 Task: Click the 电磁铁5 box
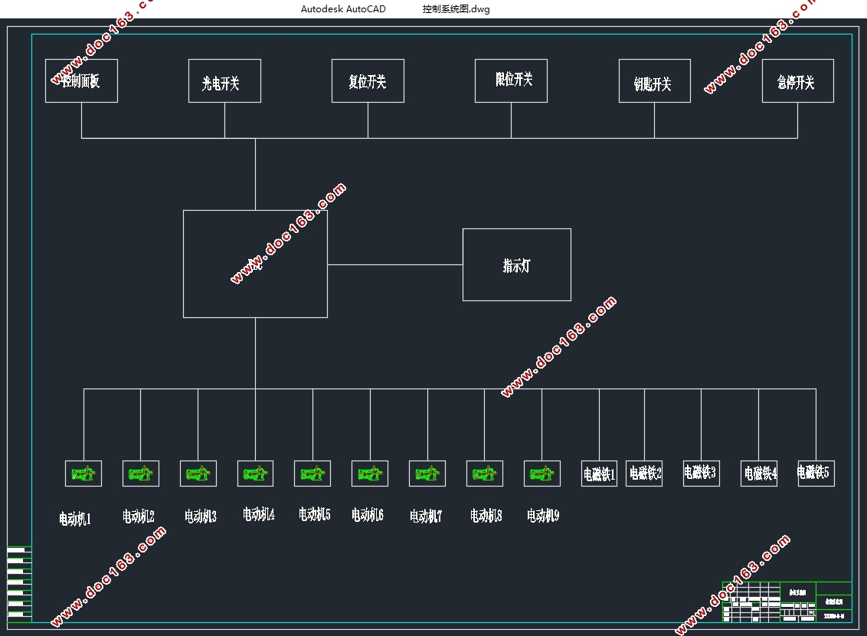pos(816,473)
